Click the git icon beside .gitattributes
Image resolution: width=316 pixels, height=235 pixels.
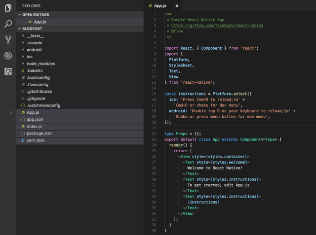pyautogui.click(x=23, y=92)
